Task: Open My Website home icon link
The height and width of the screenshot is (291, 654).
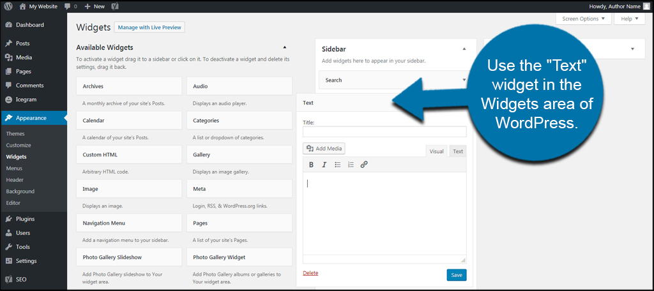Action: 40,6
